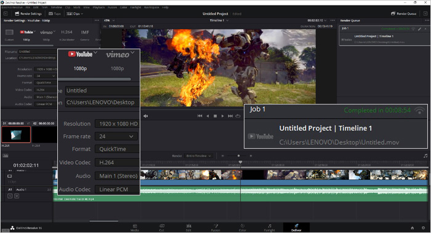The image size is (431, 233).
Task: Open the Project Manager home icon
Action: coord(413,228)
